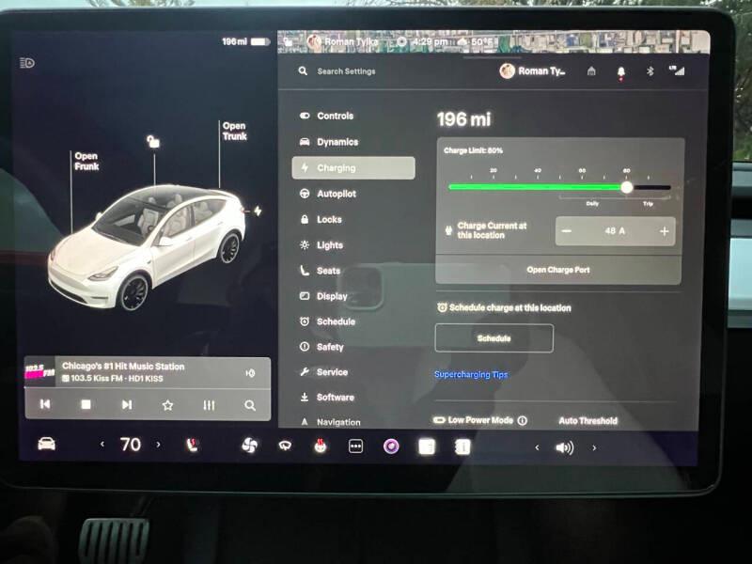Decrease charge current with minus button

click(567, 231)
